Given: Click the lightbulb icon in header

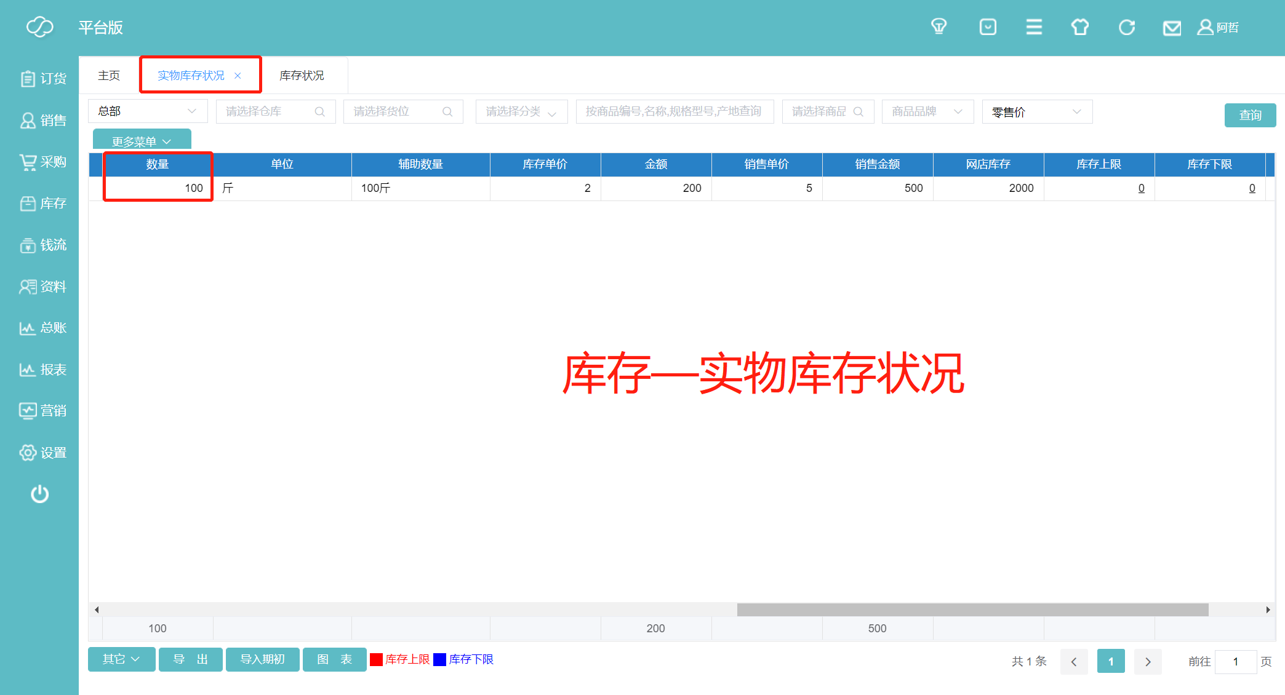Looking at the screenshot, I should pyautogui.click(x=939, y=27).
